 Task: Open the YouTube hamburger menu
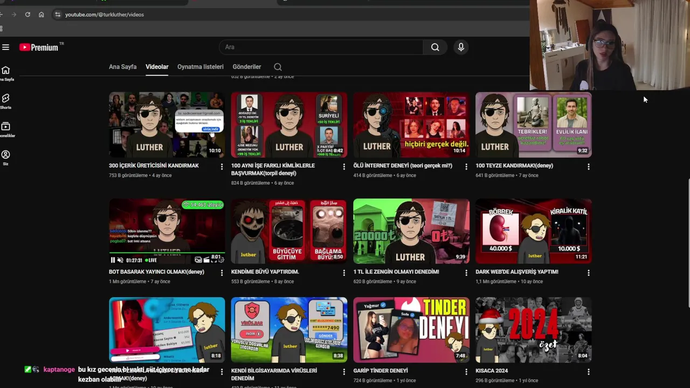tap(5, 47)
